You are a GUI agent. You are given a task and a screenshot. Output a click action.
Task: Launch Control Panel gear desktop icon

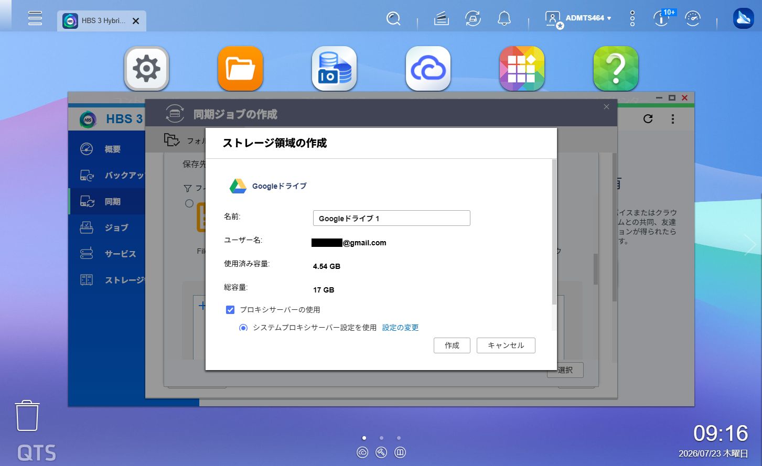[147, 69]
